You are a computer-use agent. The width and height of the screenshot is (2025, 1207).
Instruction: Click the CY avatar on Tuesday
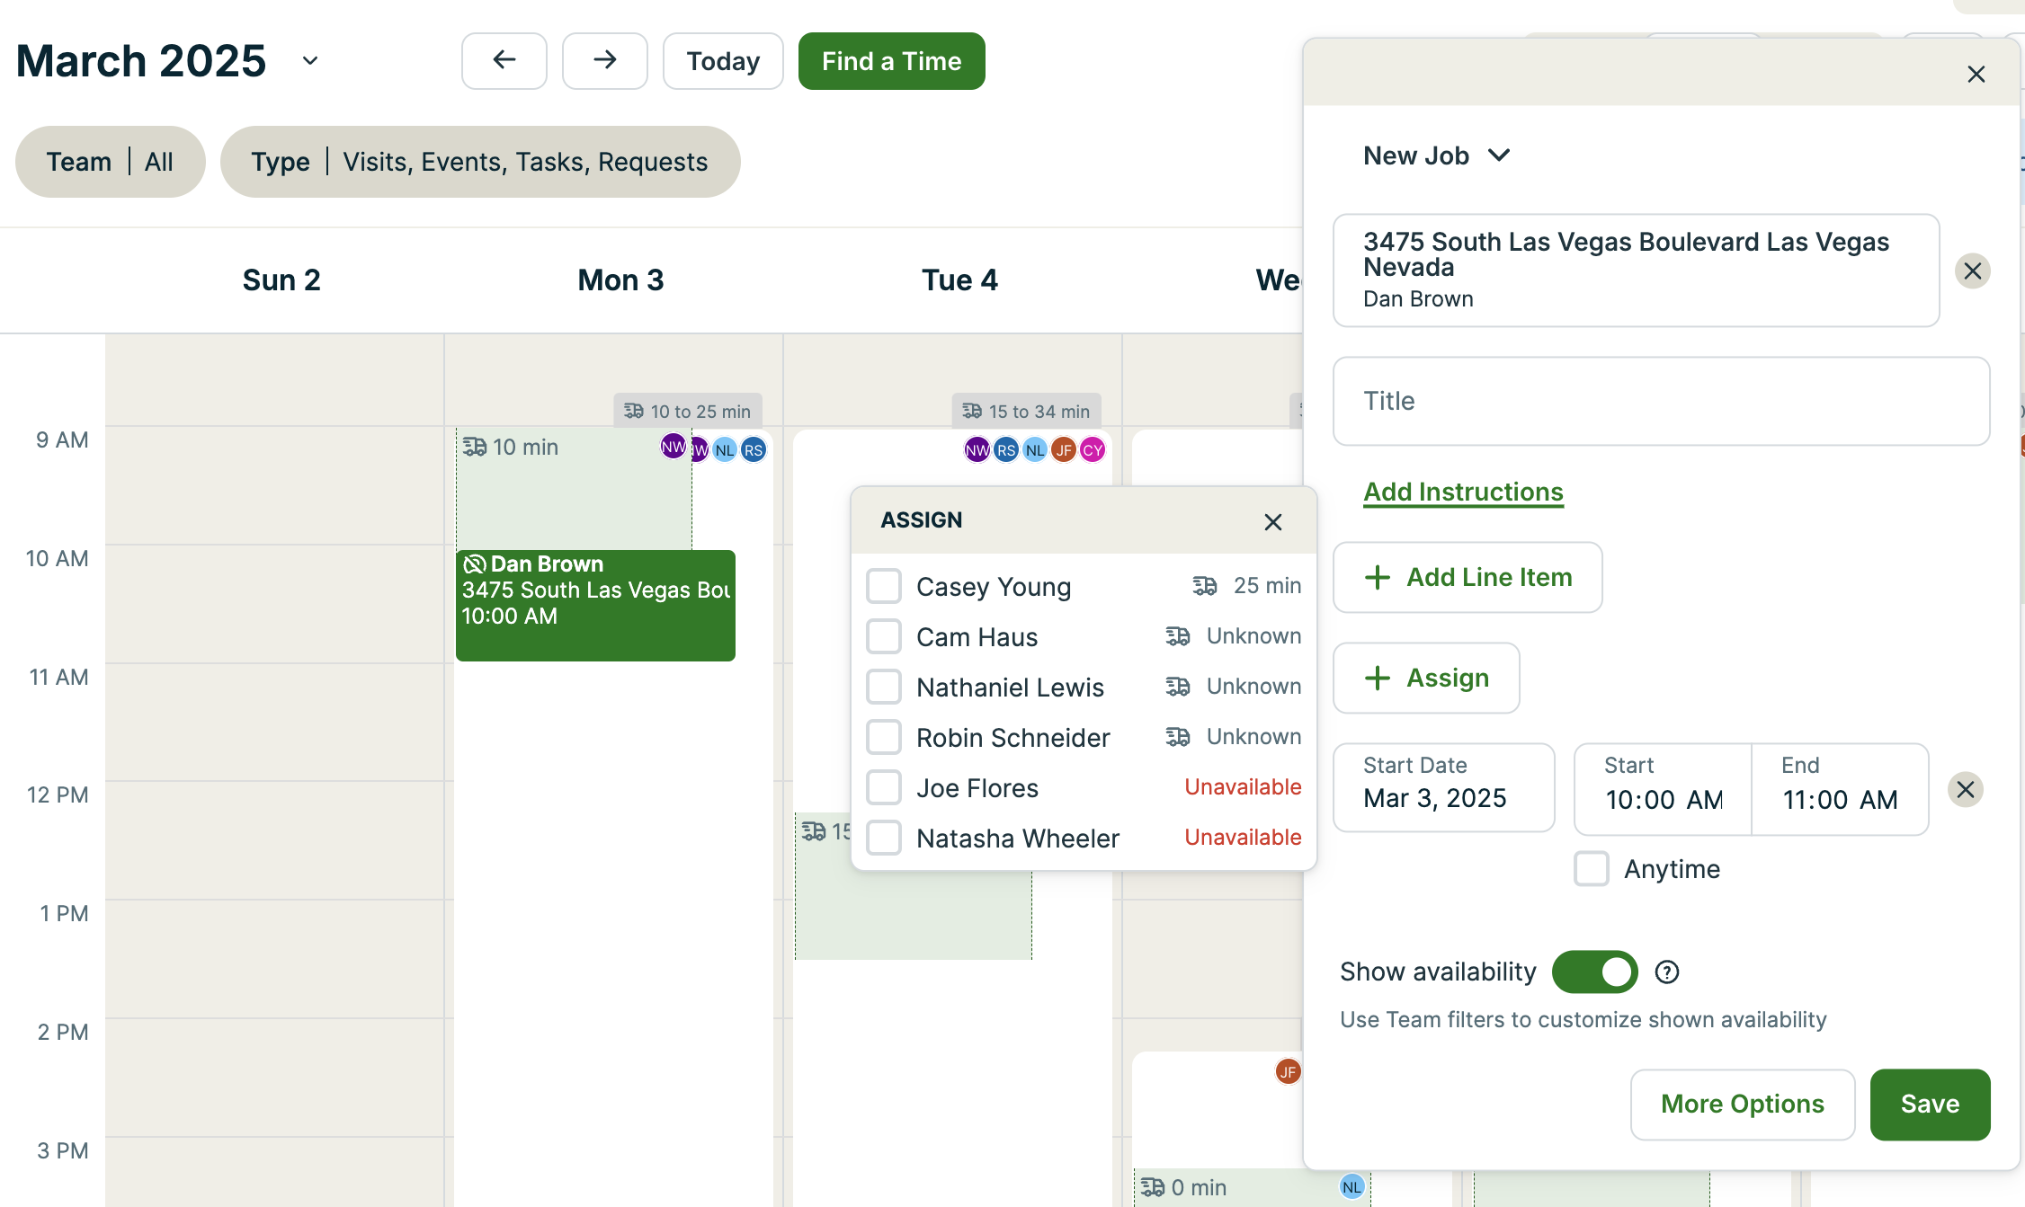(1093, 450)
